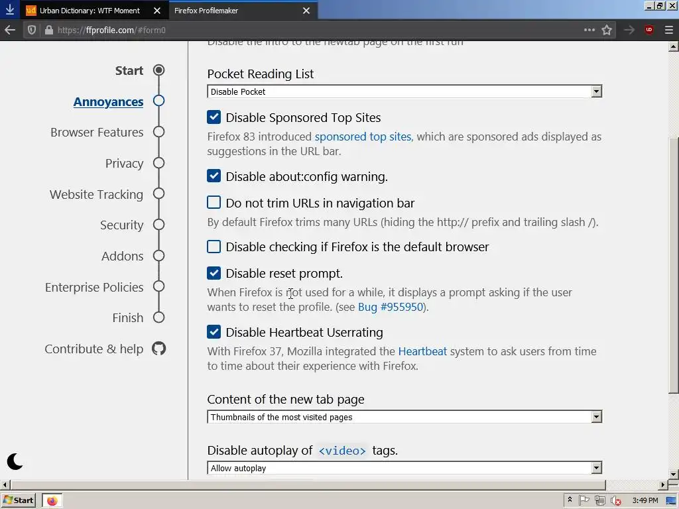Open the Contribute & help link
This screenshot has width=679, height=509.
pos(94,349)
